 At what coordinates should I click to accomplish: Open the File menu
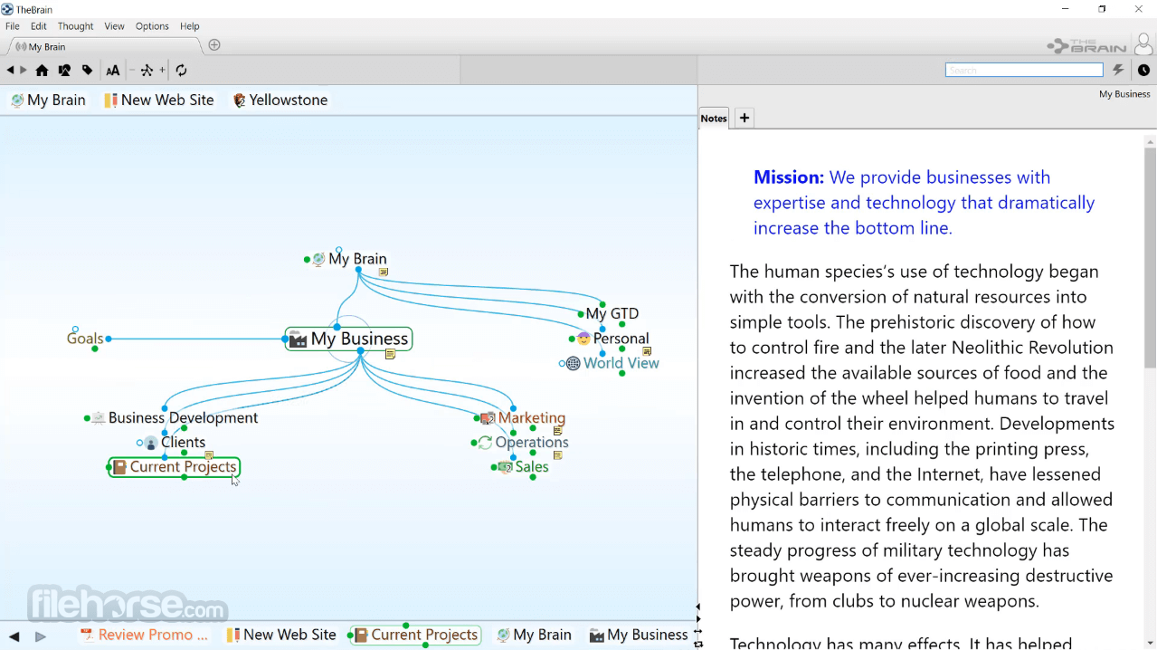click(13, 26)
